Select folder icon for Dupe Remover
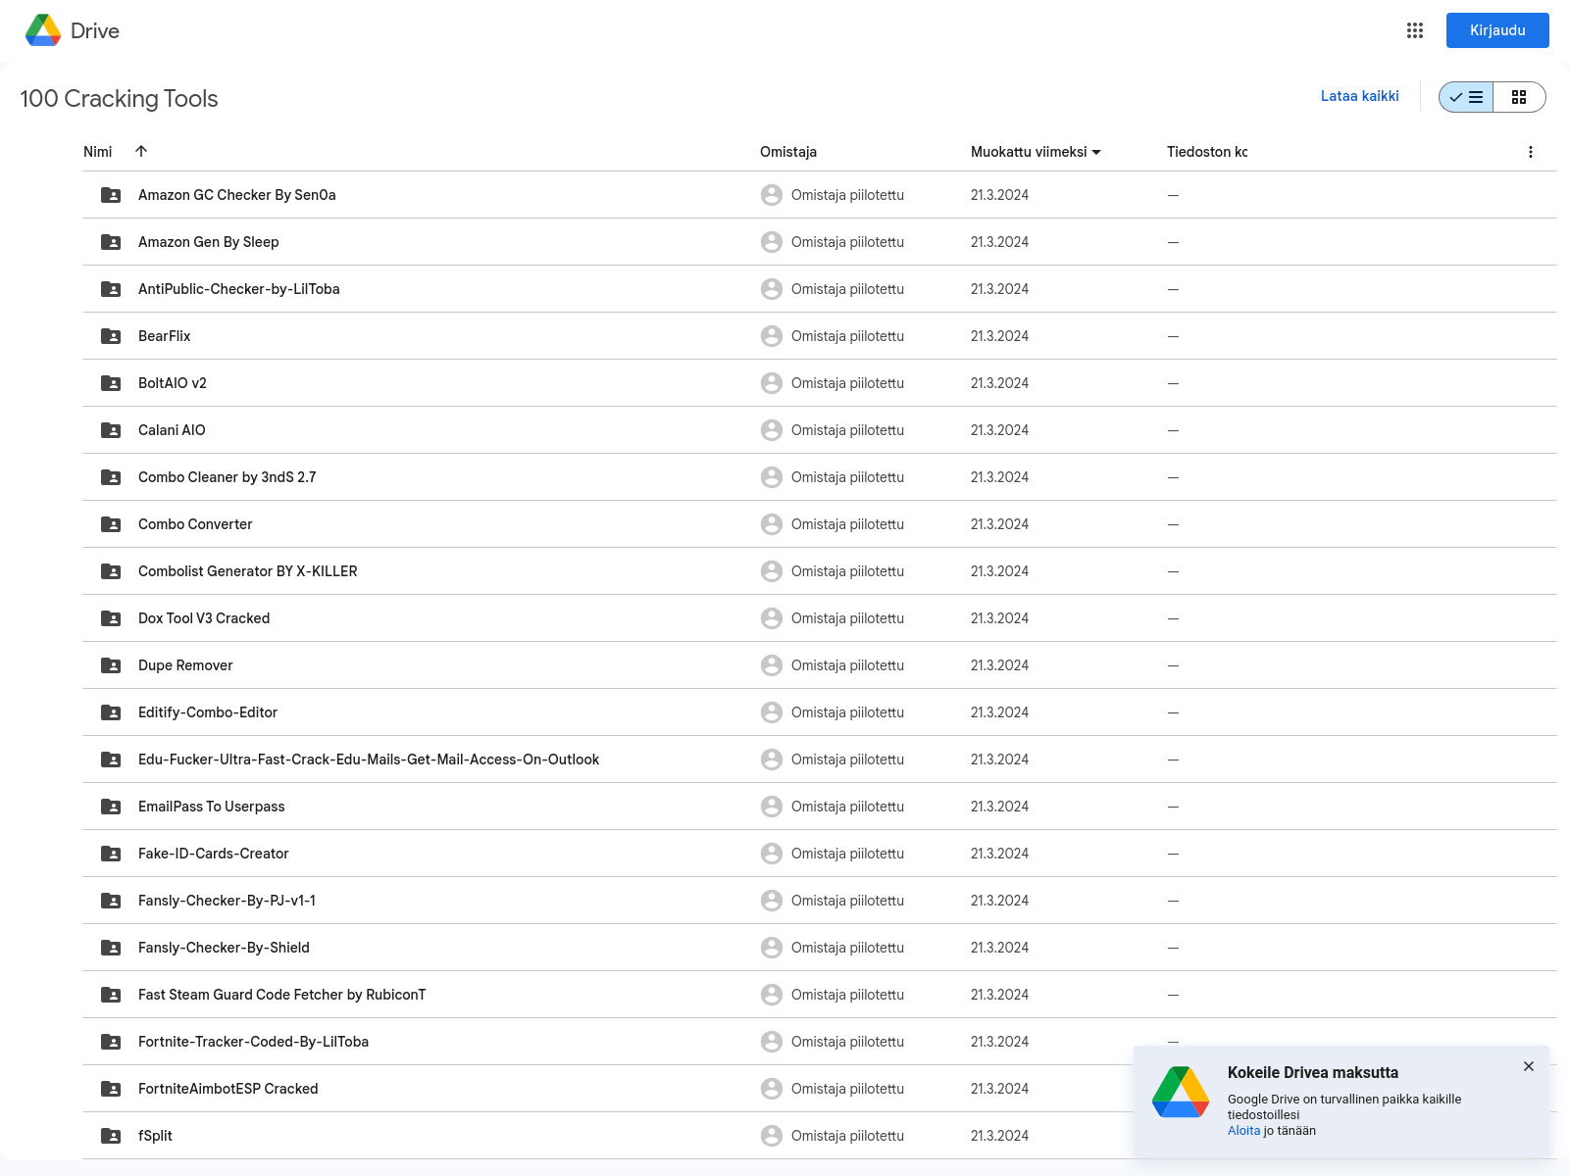Image resolution: width=1569 pixels, height=1176 pixels. click(111, 665)
